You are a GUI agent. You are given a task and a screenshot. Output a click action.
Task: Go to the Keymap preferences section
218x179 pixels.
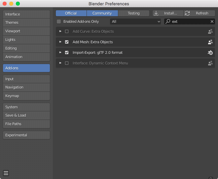[x=26, y=96]
